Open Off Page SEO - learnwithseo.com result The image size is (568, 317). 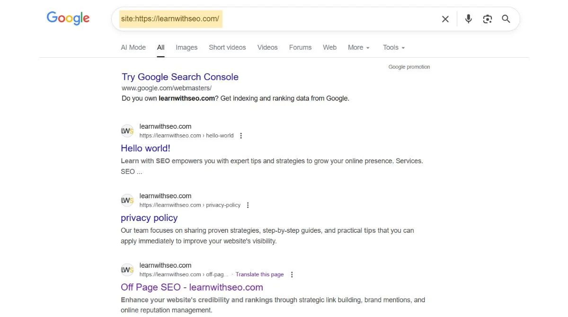point(192,287)
